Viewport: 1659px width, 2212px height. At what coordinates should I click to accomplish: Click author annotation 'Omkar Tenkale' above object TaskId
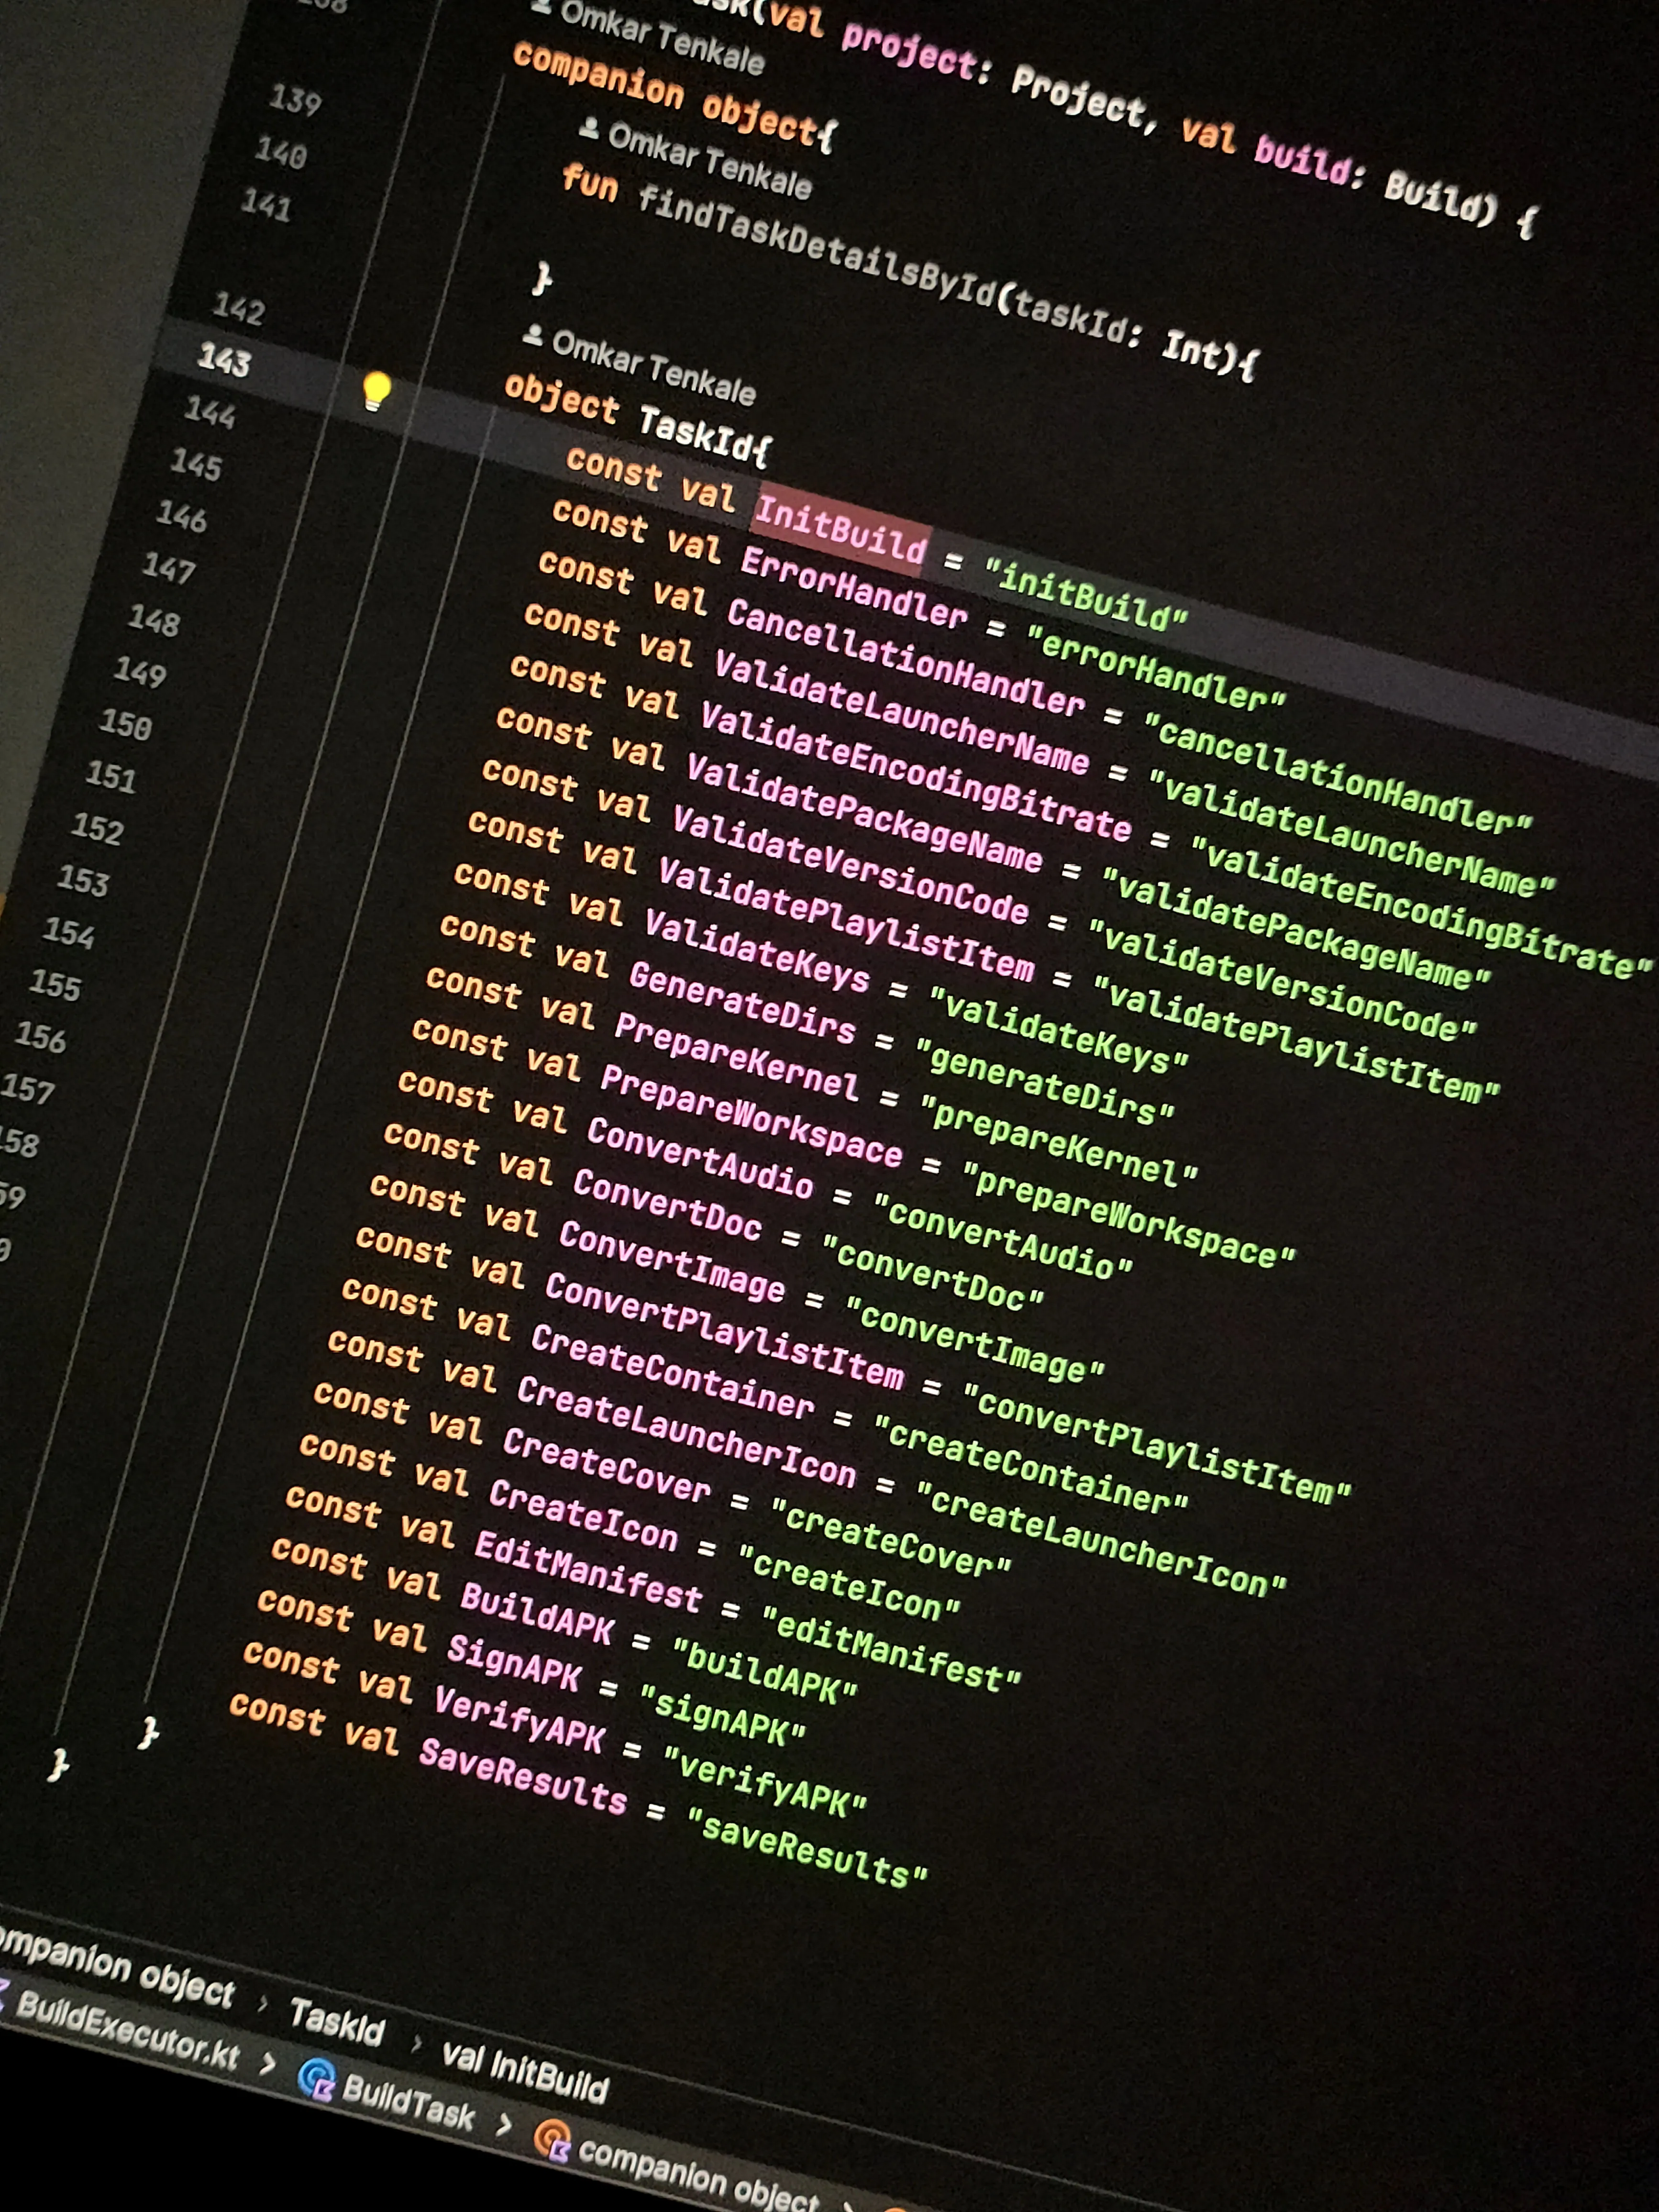pos(653,367)
